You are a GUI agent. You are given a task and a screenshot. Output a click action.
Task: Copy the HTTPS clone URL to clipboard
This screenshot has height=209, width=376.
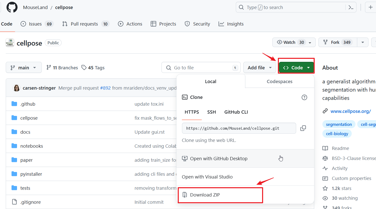pos(303,128)
